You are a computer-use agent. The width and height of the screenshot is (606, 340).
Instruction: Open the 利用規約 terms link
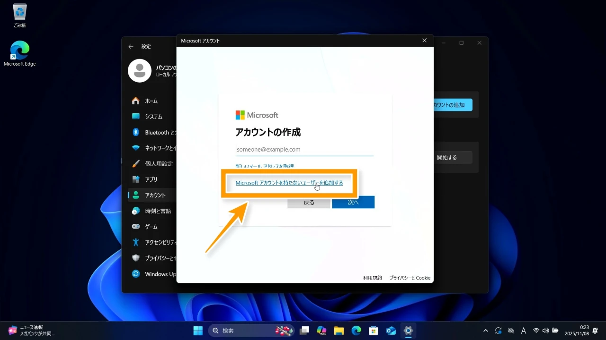pos(372,278)
